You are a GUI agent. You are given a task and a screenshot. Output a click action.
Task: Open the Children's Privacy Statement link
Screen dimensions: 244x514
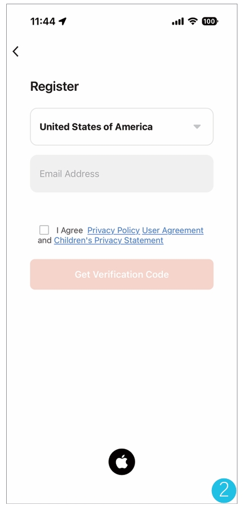pos(109,240)
